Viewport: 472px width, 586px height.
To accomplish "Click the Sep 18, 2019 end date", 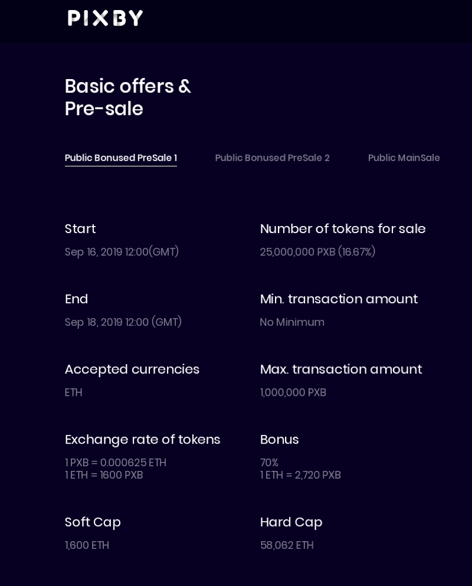I will [x=123, y=322].
